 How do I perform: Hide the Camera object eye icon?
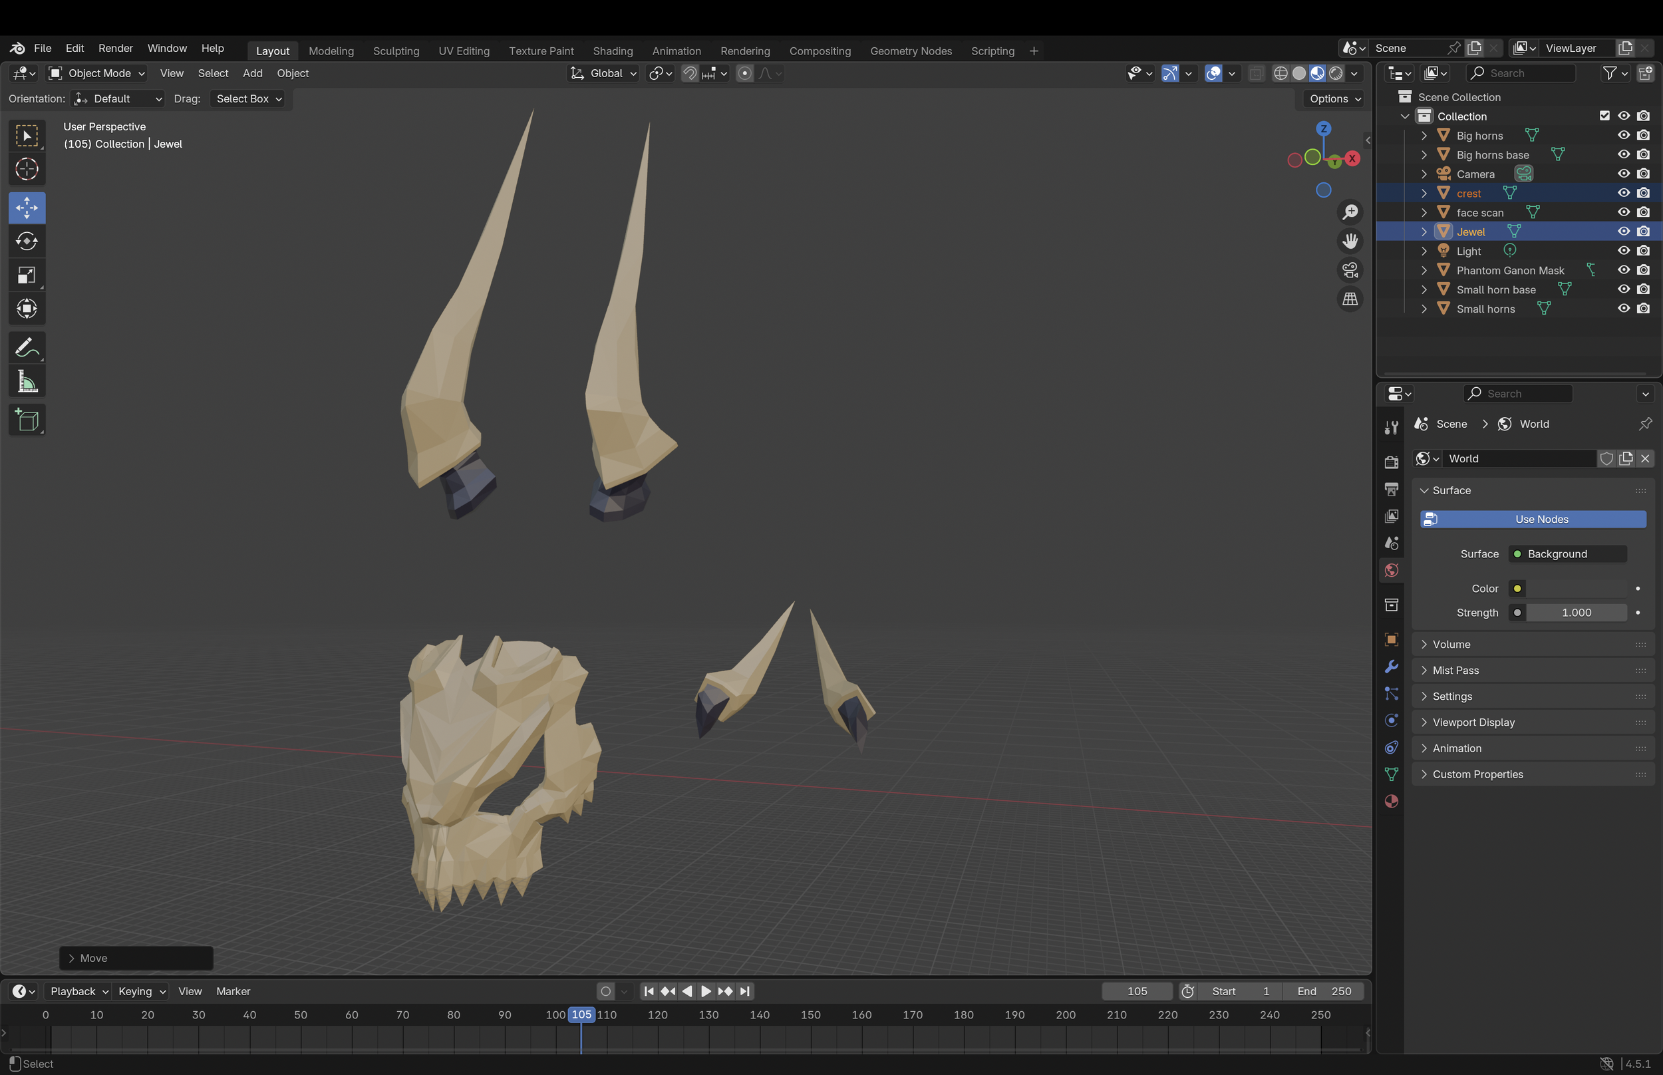coord(1623,174)
